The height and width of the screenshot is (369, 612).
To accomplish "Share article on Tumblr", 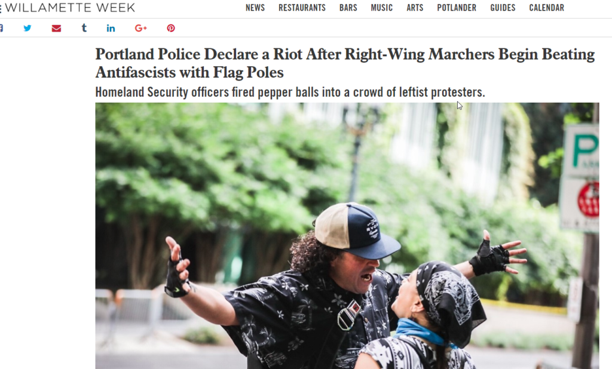I will [x=84, y=27].
